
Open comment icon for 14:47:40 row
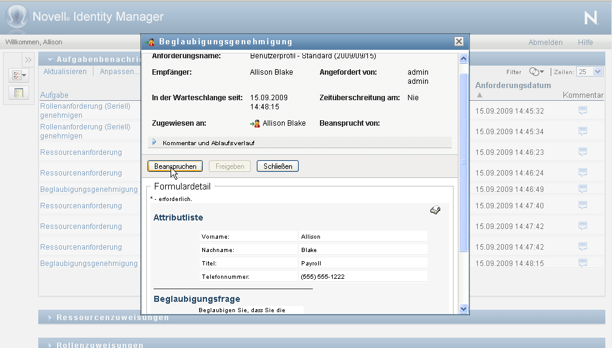pyautogui.click(x=583, y=205)
